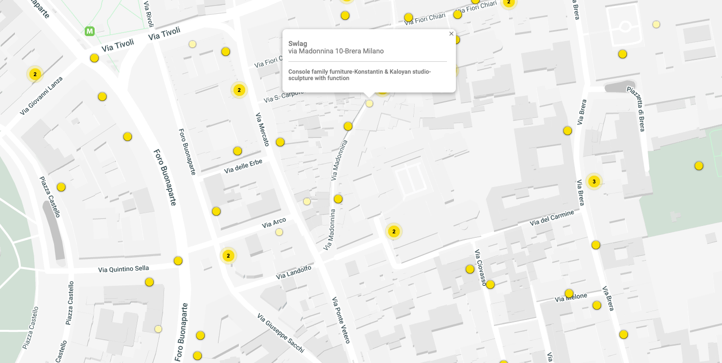Select yellow marker right of popup close button
722x363 pixels.
pyautogui.click(x=456, y=40)
